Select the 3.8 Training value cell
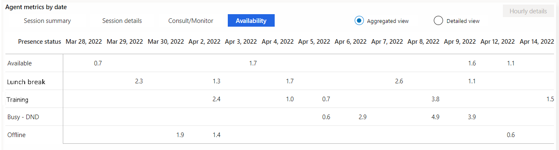The height and width of the screenshot is (150, 559). point(435,99)
